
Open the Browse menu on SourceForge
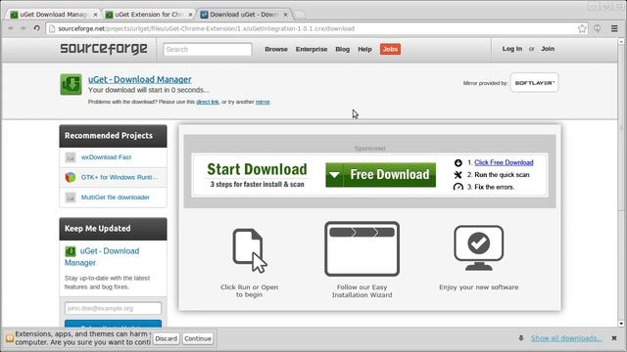pyautogui.click(x=276, y=49)
